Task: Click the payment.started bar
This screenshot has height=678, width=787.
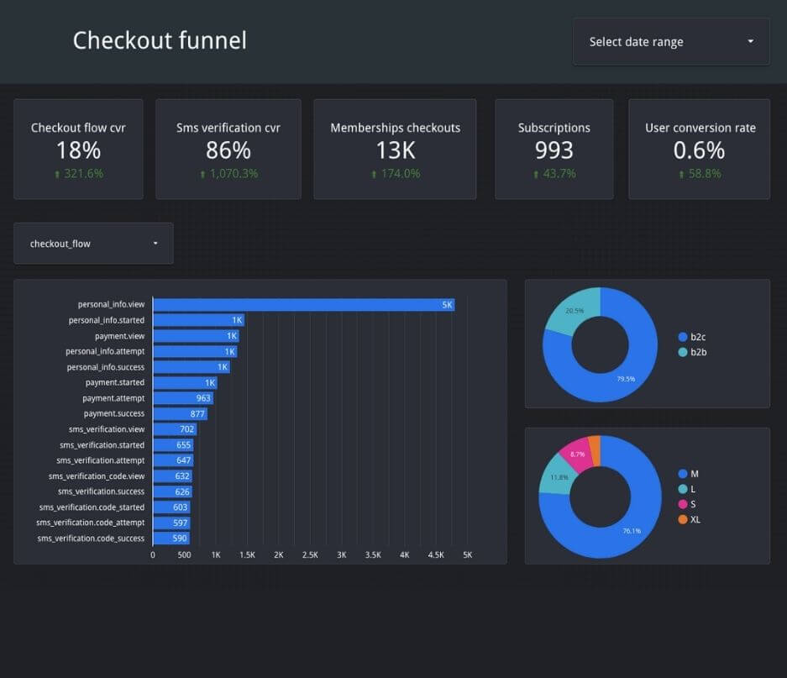Action: coord(186,383)
